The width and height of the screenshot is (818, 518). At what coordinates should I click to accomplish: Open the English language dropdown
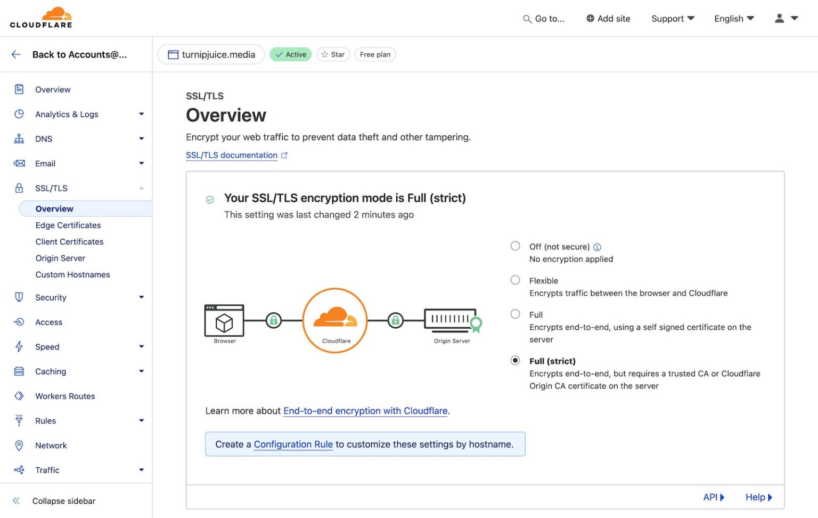coord(734,19)
